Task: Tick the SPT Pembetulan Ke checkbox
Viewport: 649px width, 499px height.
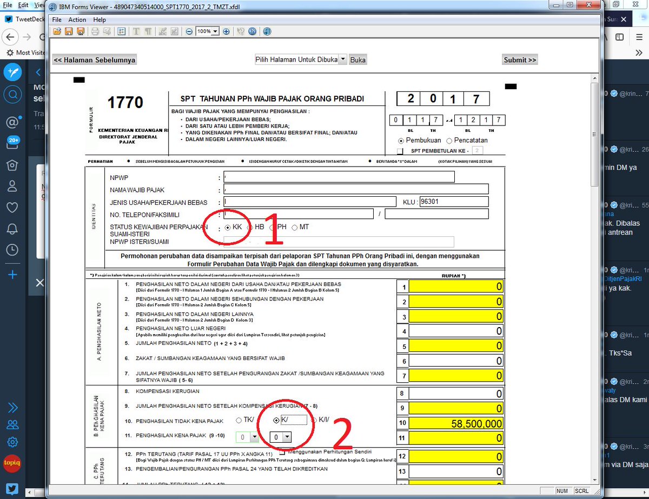Action: (x=401, y=151)
